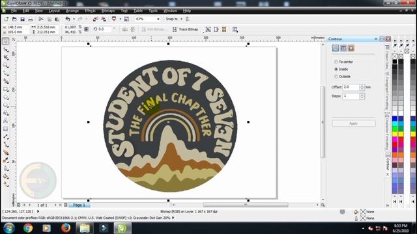417x234 pixels.
Task: Open the Edit menu
Action: [26, 10]
